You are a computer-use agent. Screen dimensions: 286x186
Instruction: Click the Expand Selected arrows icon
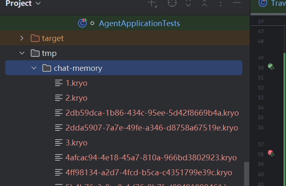click(x=188, y=3)
